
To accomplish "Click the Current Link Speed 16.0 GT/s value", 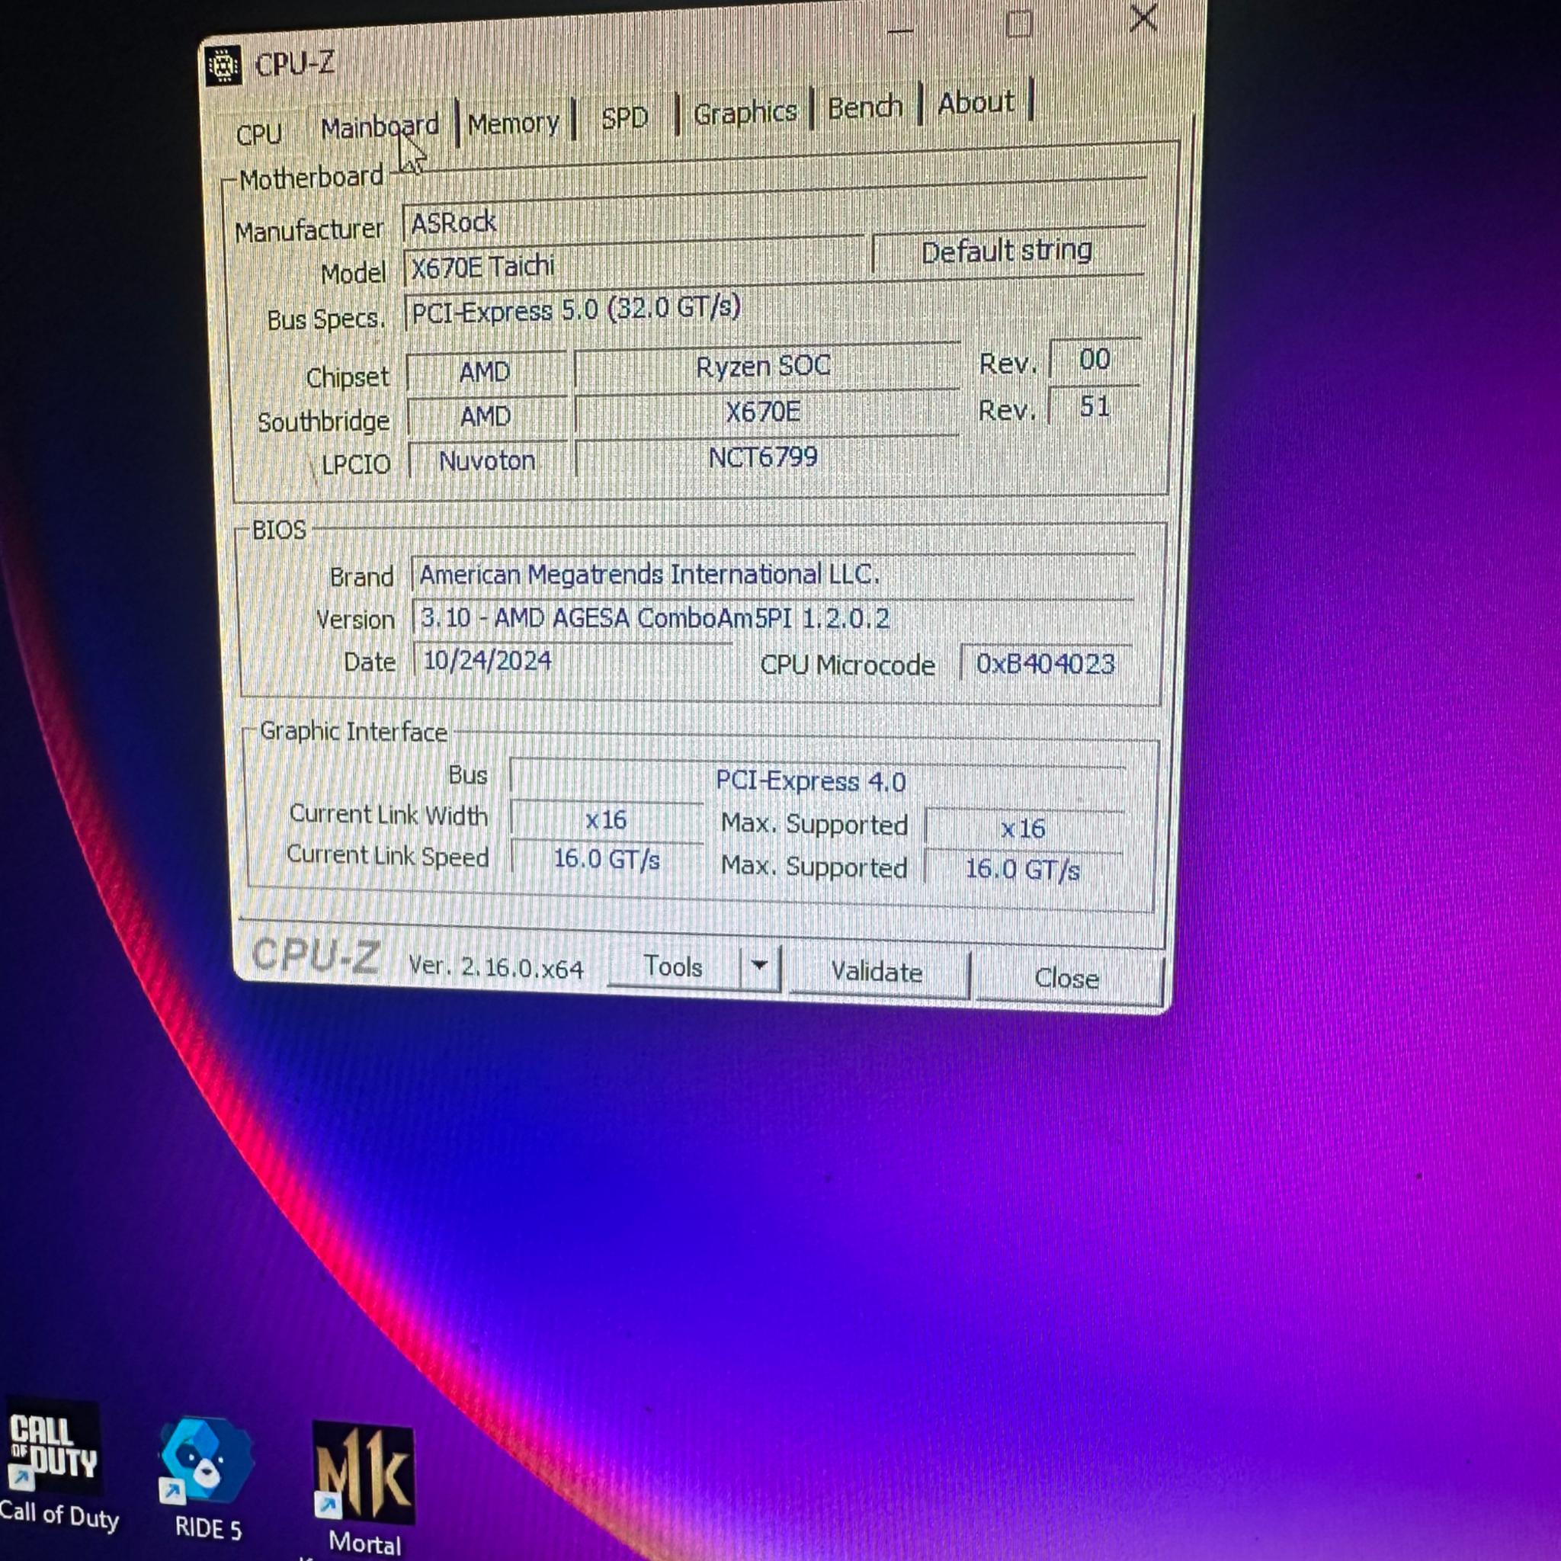I will (607, 859).
